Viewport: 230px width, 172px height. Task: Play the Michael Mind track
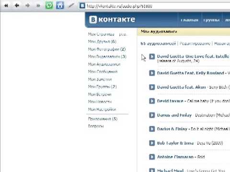pos(152,170)
